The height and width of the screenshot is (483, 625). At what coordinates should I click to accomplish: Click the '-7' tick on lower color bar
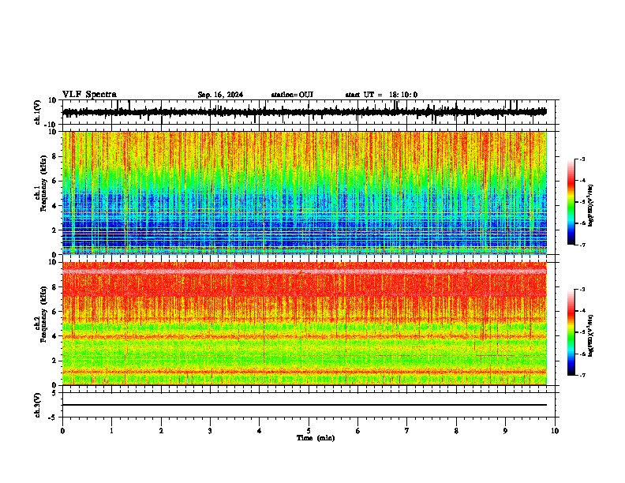582,375
